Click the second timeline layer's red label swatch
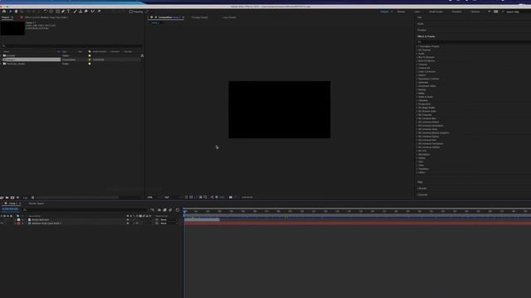 (x=18, y=223)
